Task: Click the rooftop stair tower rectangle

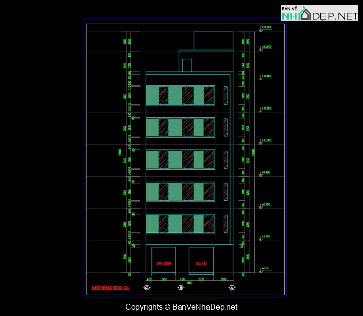Action: tap(213, 41)
